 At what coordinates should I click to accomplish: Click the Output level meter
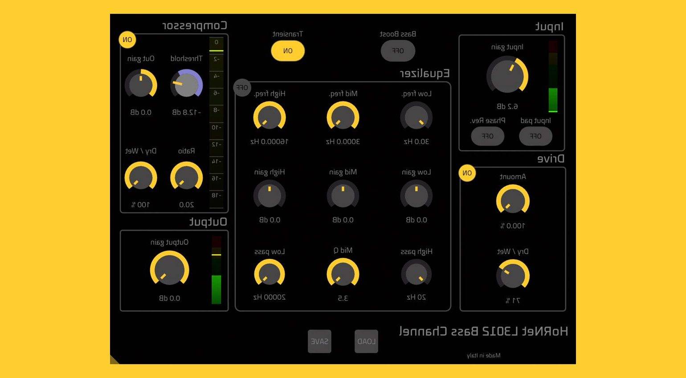(x=216, y=270)
